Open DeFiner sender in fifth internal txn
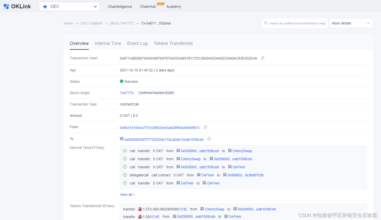 point(187,183)
